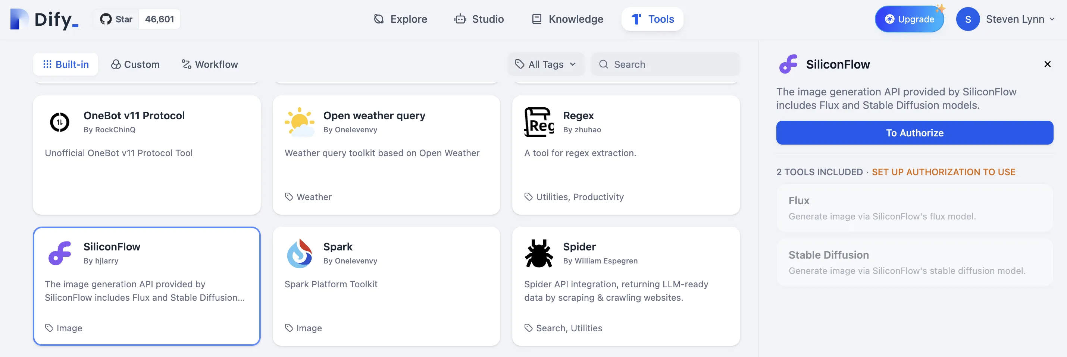Switch to the Workflow tools tab
The image size is (1067, 357).
coord(210,64)
